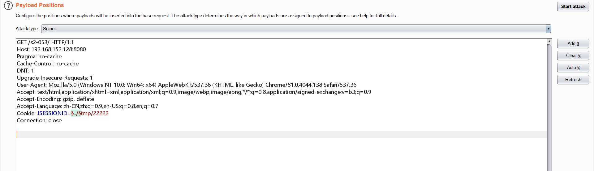Click the help question mark icon
Viewport: 594px width, 171px height.
pyautogui.click(x=8, y=6)
